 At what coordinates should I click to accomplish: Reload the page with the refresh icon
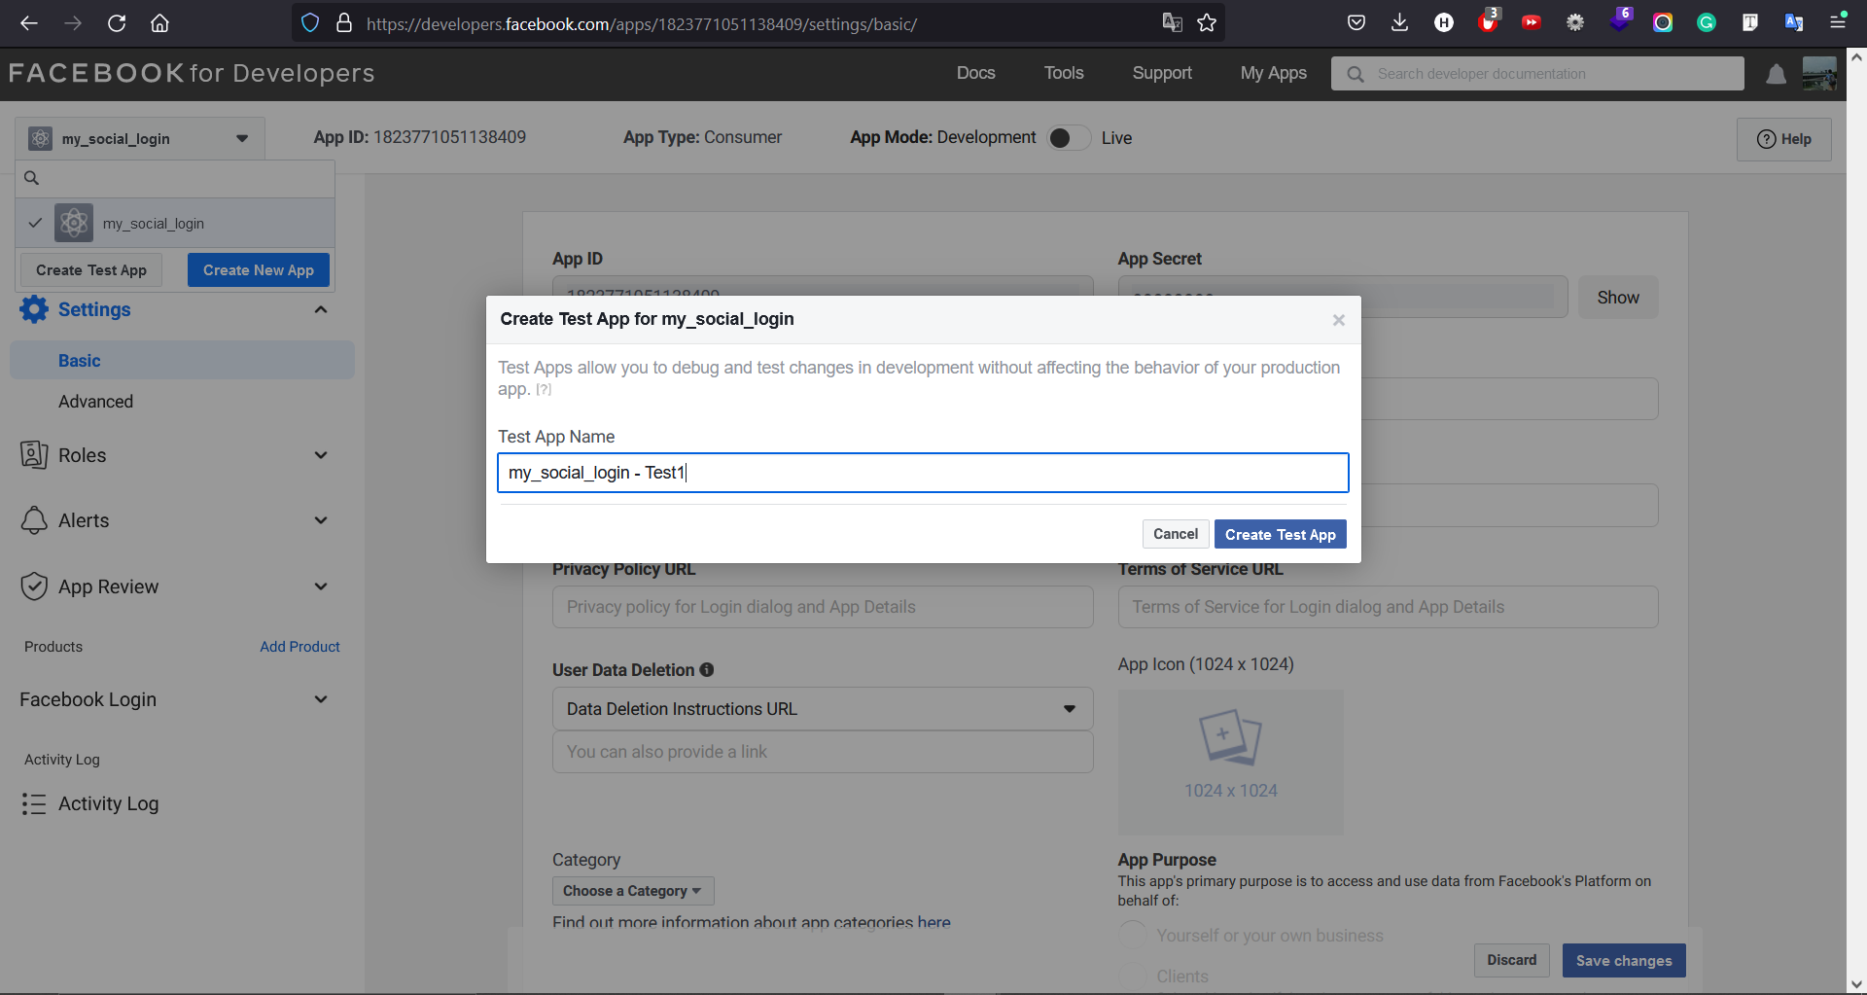(x=117, y=23)
